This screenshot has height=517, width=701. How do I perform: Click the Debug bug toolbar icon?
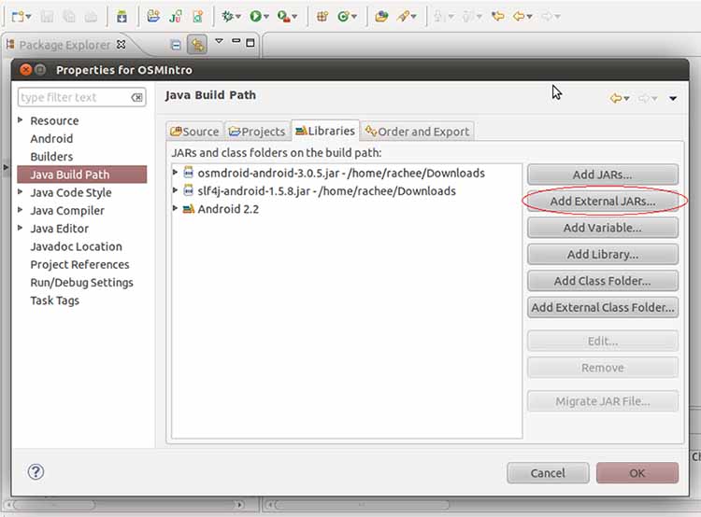pyautogui.click(x=227, y=17)
